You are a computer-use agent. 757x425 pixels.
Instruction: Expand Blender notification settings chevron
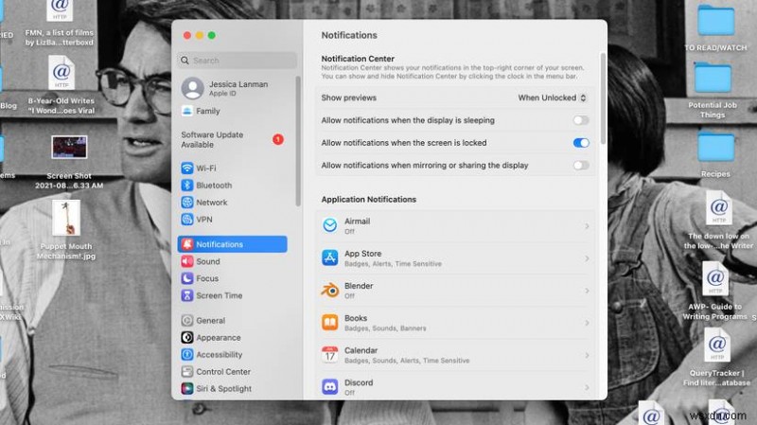587,291
